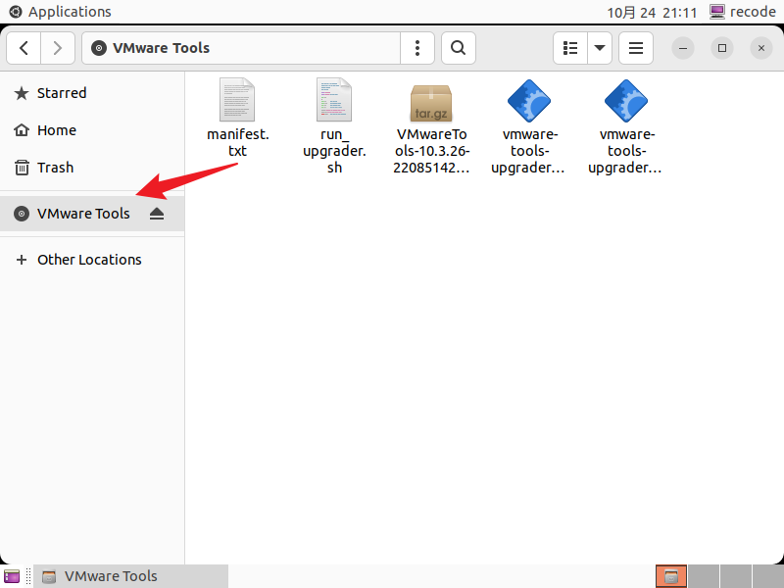
Task: Open search with the magnifier icon
Action: (458, 47)
